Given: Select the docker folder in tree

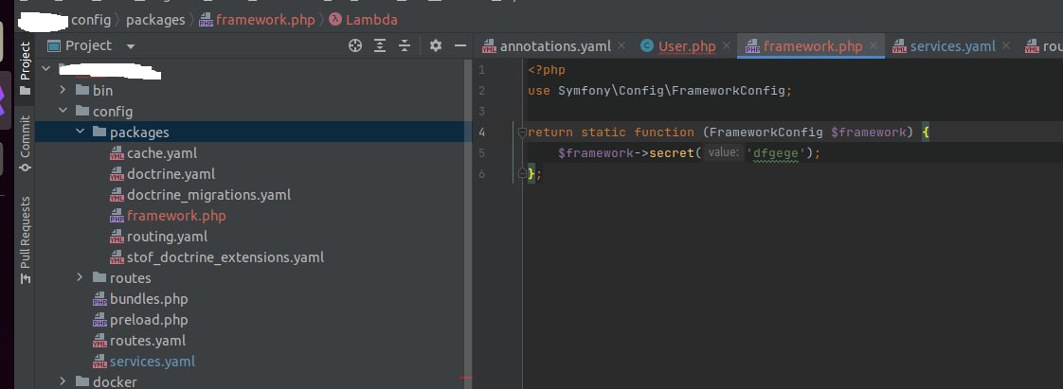Looking at the screenshot, I should [x=115, y=382].
